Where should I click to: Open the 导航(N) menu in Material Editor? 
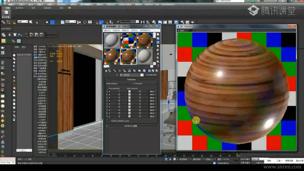point(125,30)
